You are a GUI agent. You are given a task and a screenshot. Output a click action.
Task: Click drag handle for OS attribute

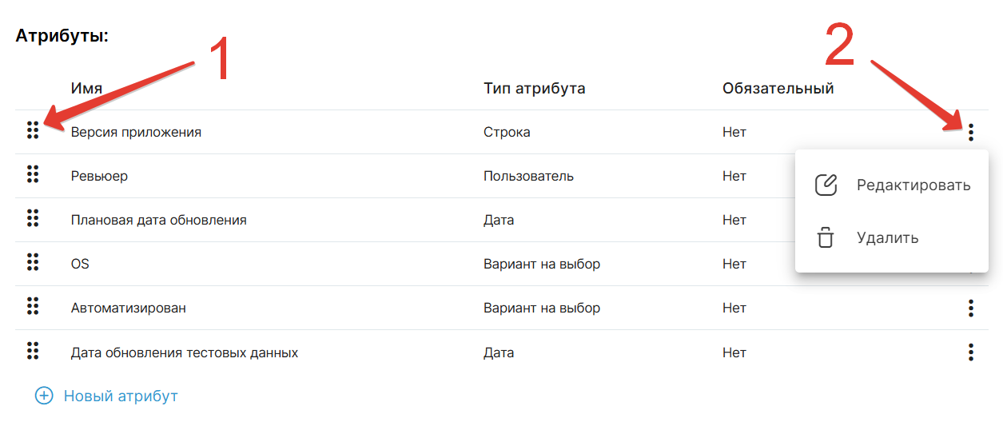(33, 262)
